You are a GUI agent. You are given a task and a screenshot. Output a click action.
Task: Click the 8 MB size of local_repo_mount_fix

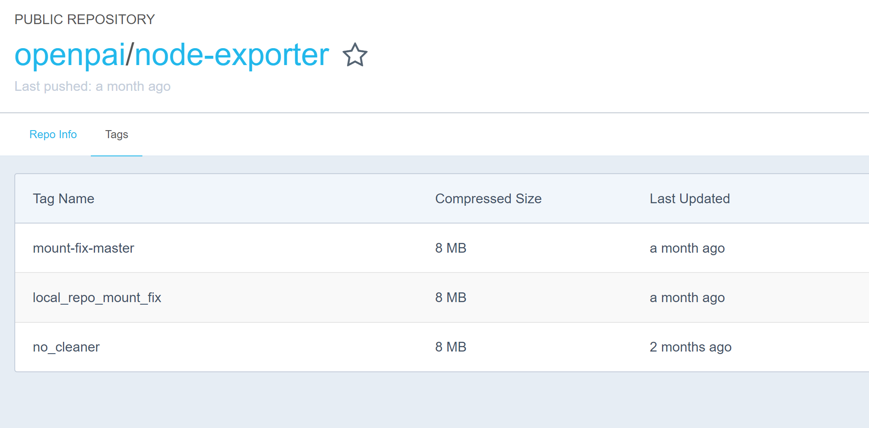pyautogui.click(x=450, y=297)
